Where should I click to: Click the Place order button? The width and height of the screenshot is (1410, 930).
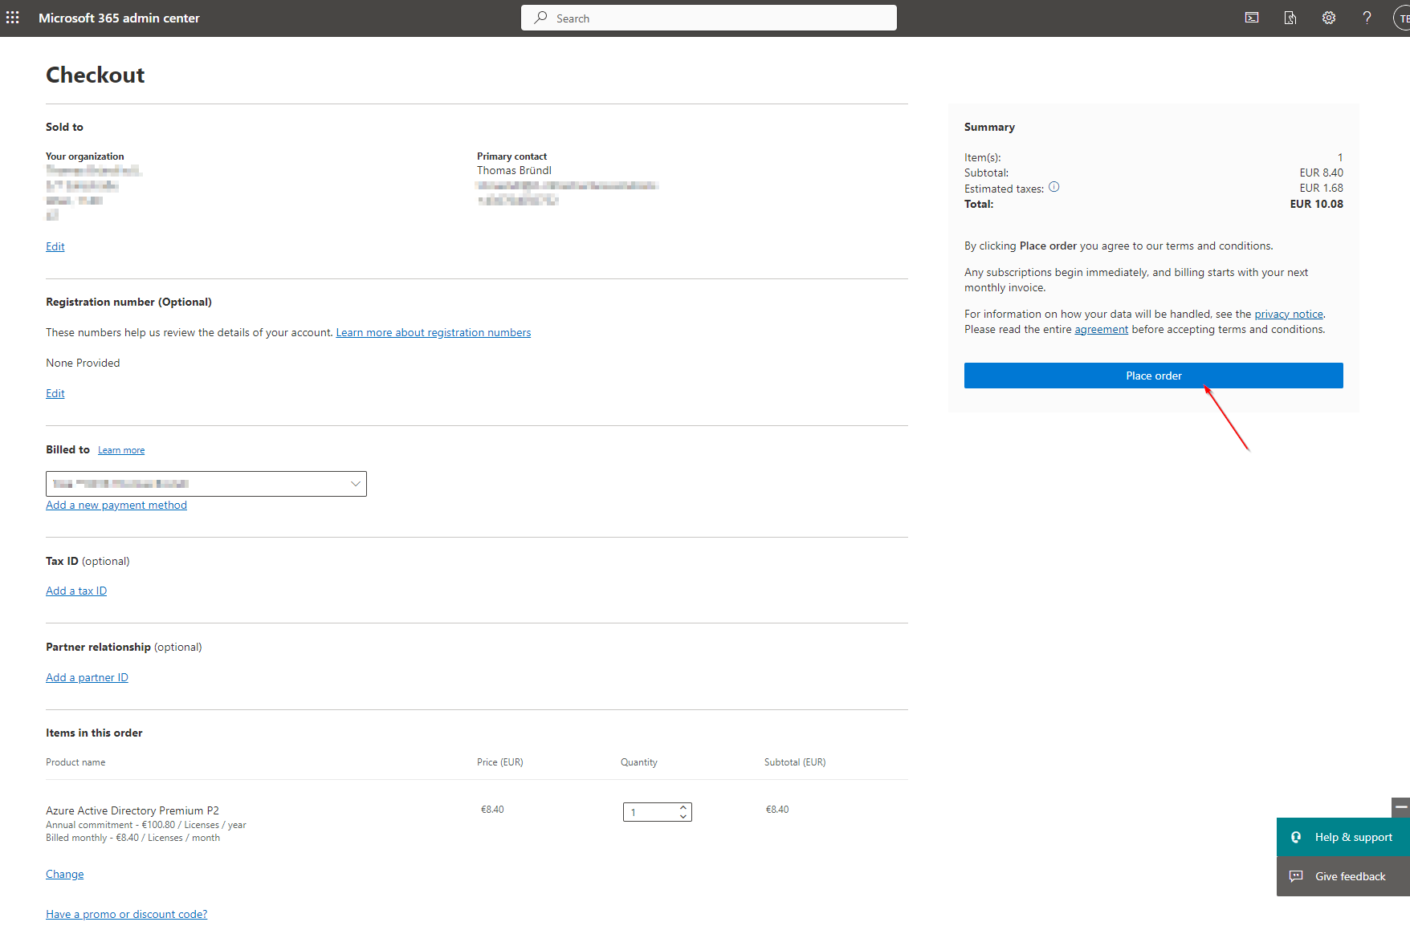coord(1154,376)
